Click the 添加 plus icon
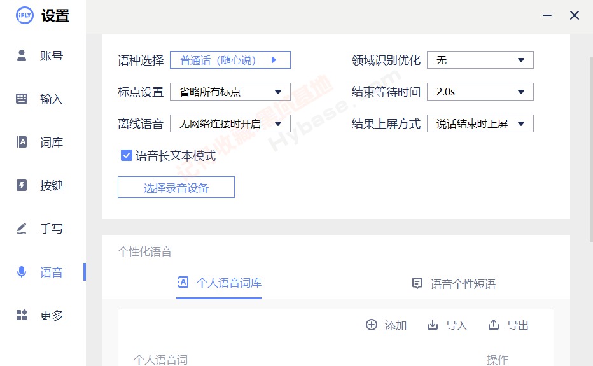593x366 pixels. (x=372, y=325)
